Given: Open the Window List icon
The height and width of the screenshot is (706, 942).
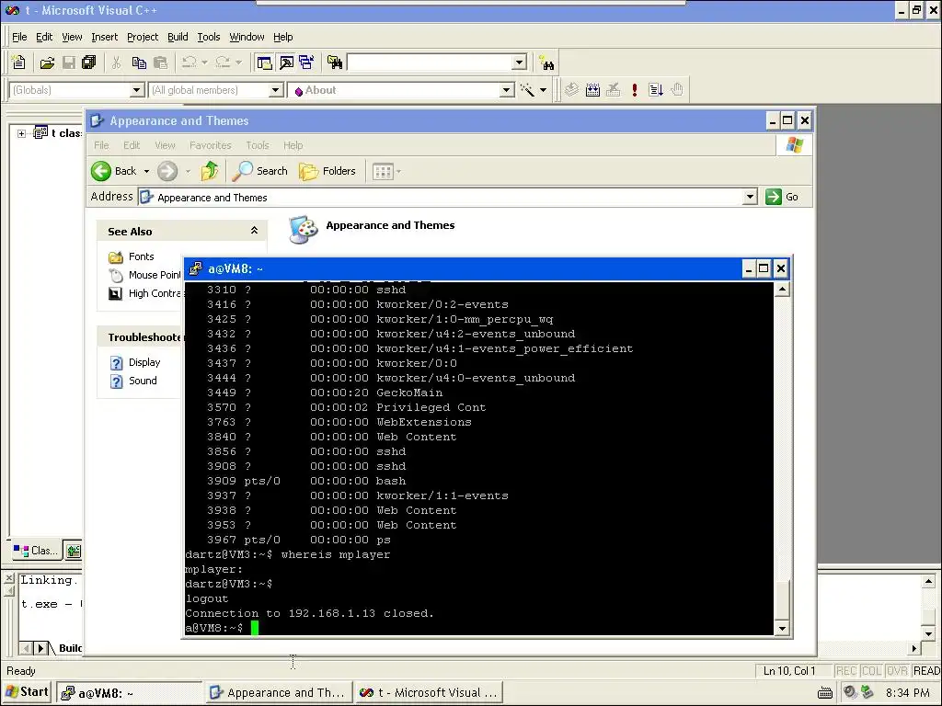Looking at the screenshot, I should [306, 63].
